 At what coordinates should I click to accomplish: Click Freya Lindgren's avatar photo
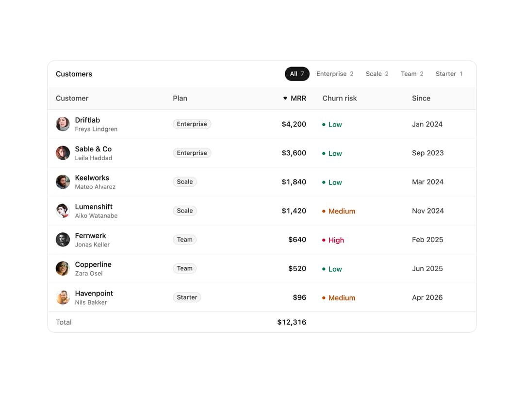coord(63,124)
